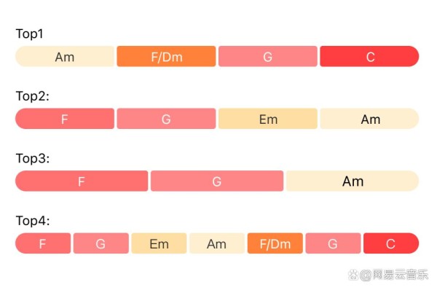Click the wide F chord in Top3

click(82, 181)
